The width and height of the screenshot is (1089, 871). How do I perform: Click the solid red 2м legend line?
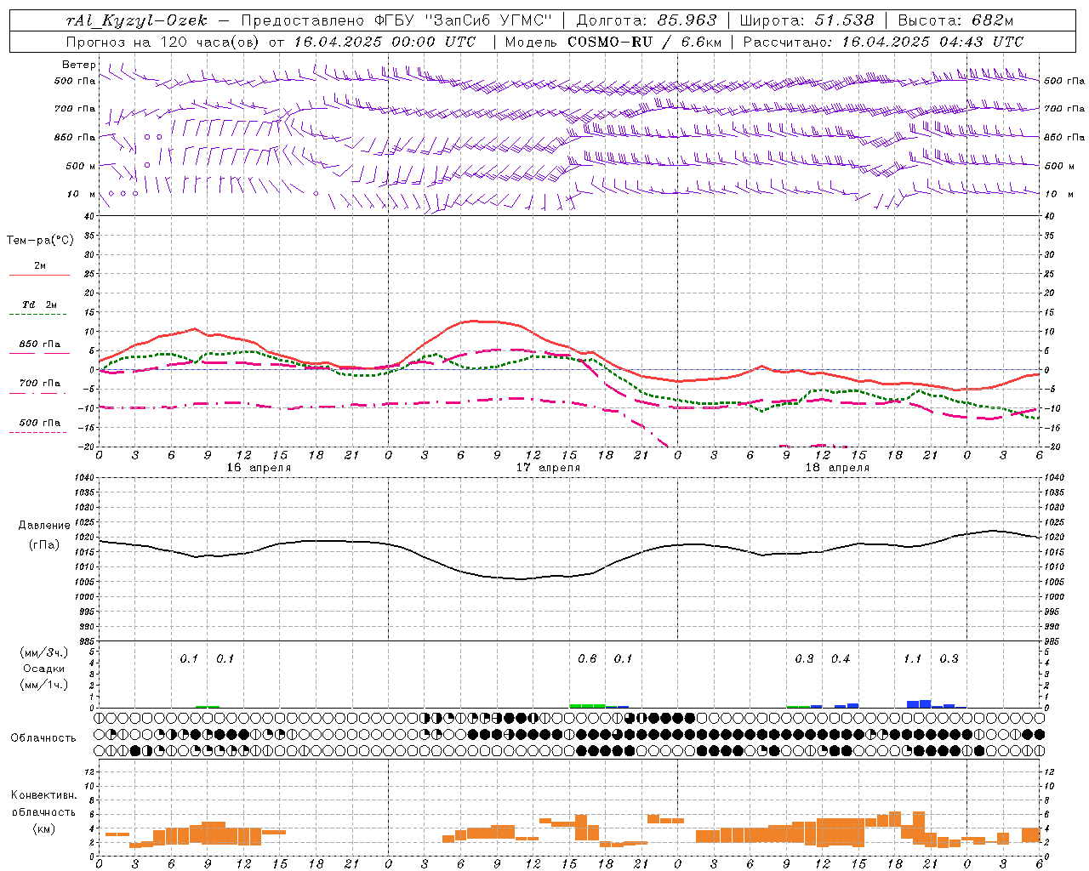[39, 276]
